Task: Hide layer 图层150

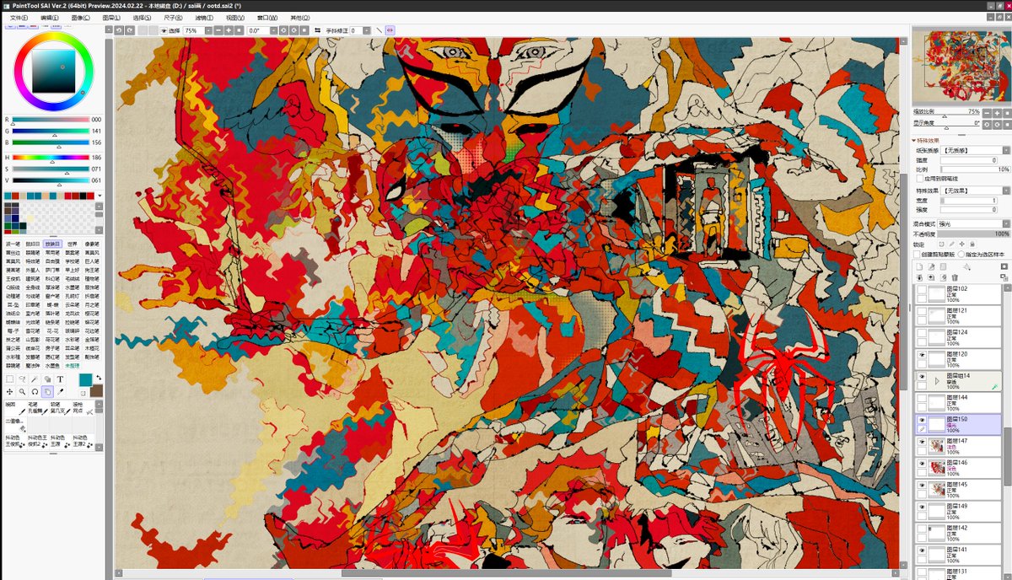Action: pyautogui.click(x=922, y=419)
